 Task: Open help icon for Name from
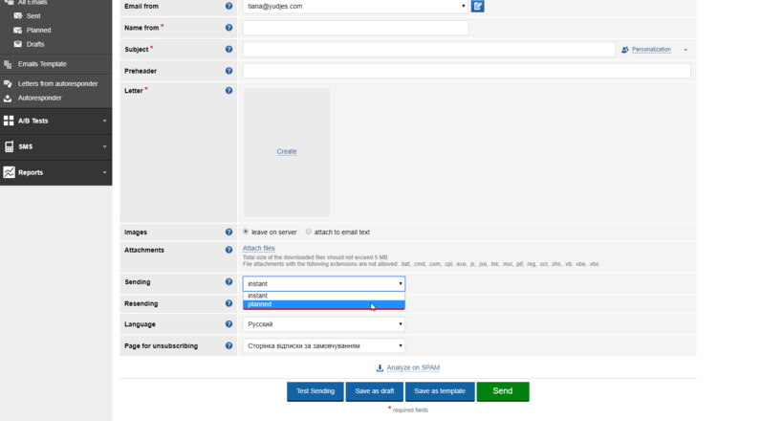(228, 28)
